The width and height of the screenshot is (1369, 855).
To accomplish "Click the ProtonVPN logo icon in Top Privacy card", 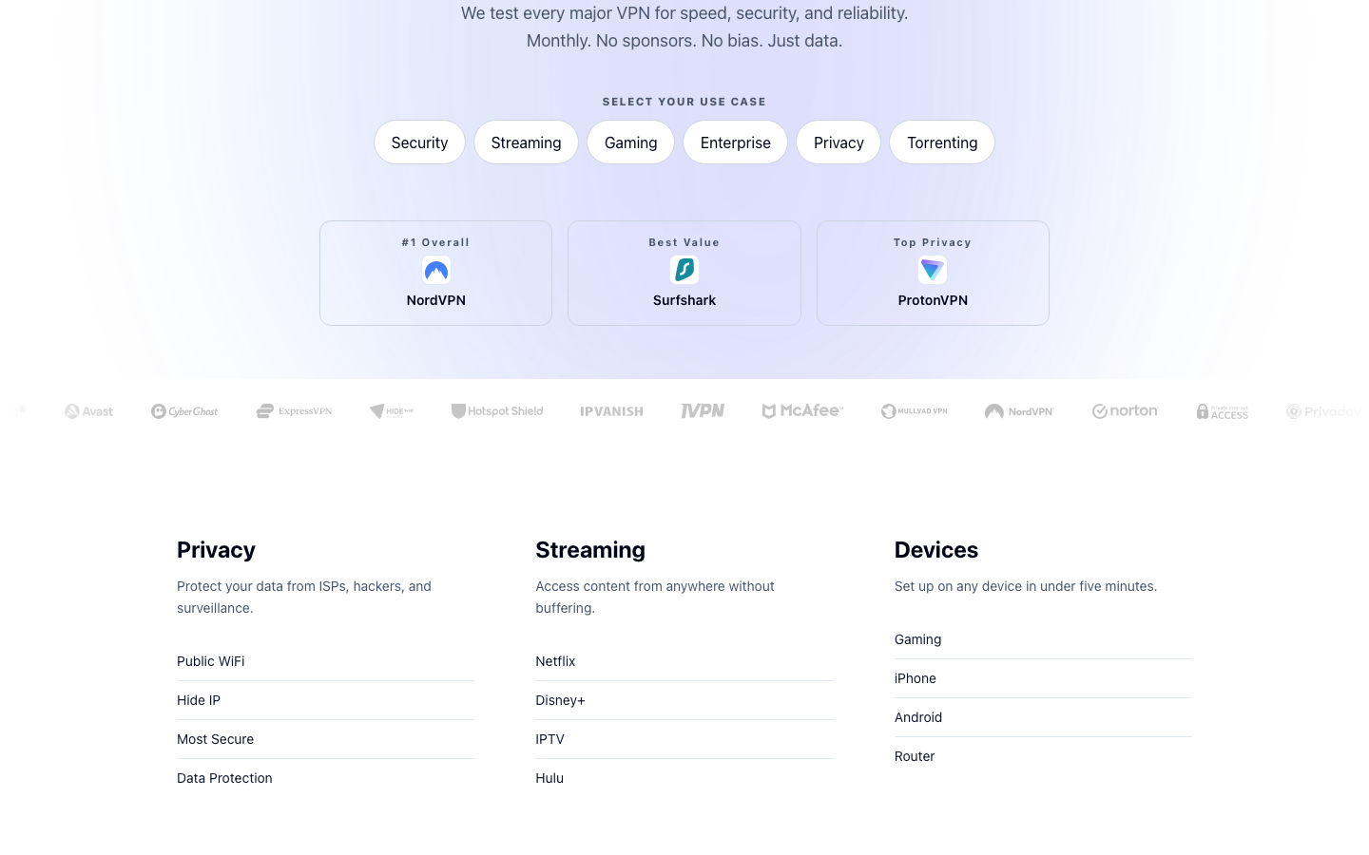I will coord(933,270).
